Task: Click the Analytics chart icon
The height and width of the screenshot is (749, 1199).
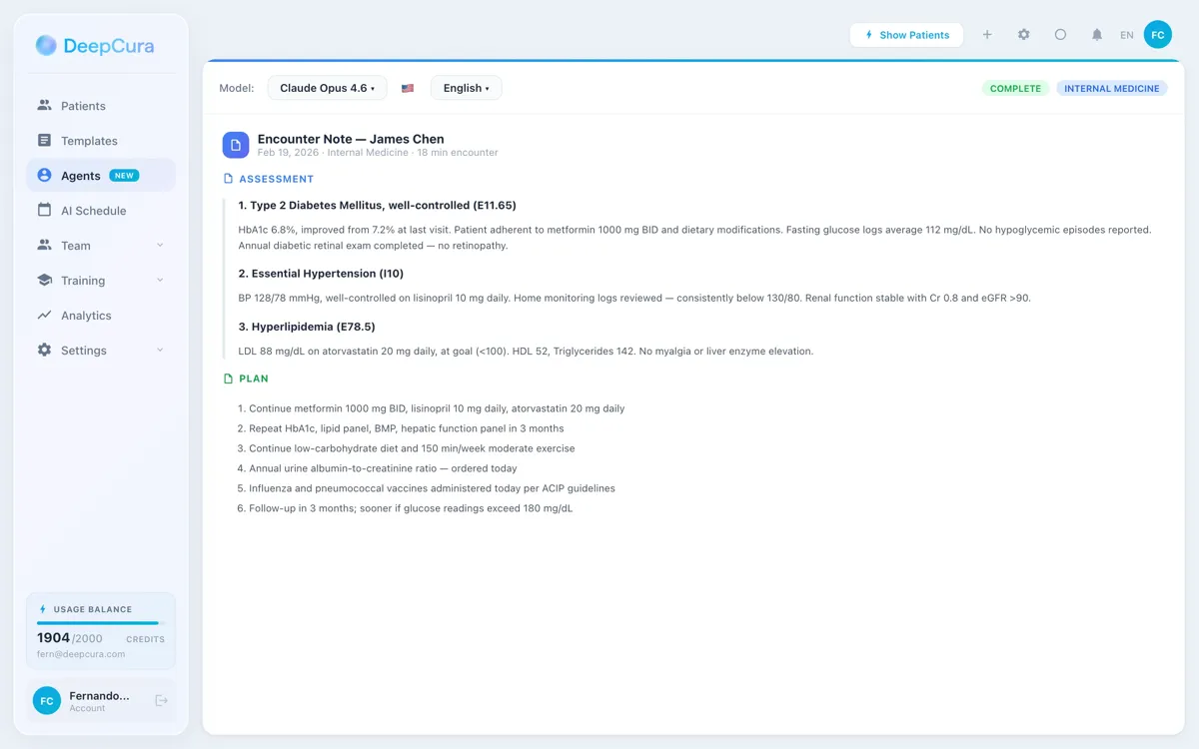Action: click(44, 315)
